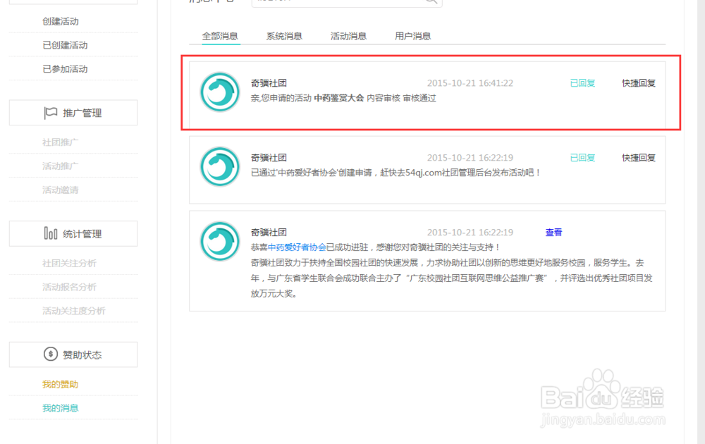Open the 查看 link on the third message
705x444 pixels.
point(553,232)
